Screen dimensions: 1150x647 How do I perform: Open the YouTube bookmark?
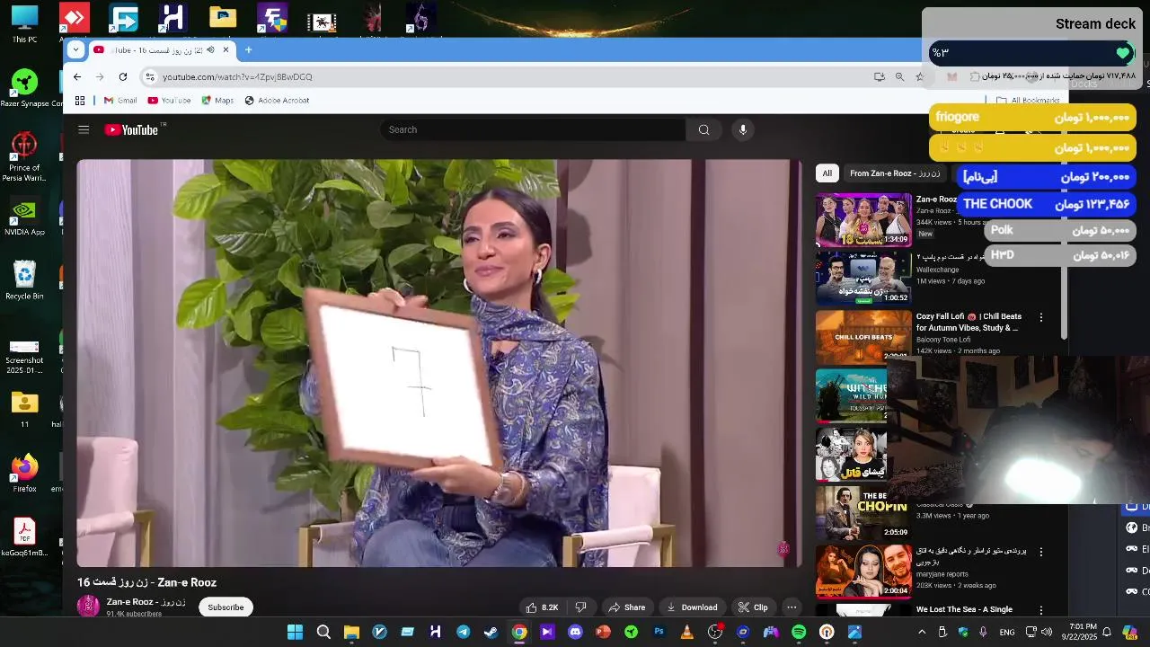[x=169, y=101]
